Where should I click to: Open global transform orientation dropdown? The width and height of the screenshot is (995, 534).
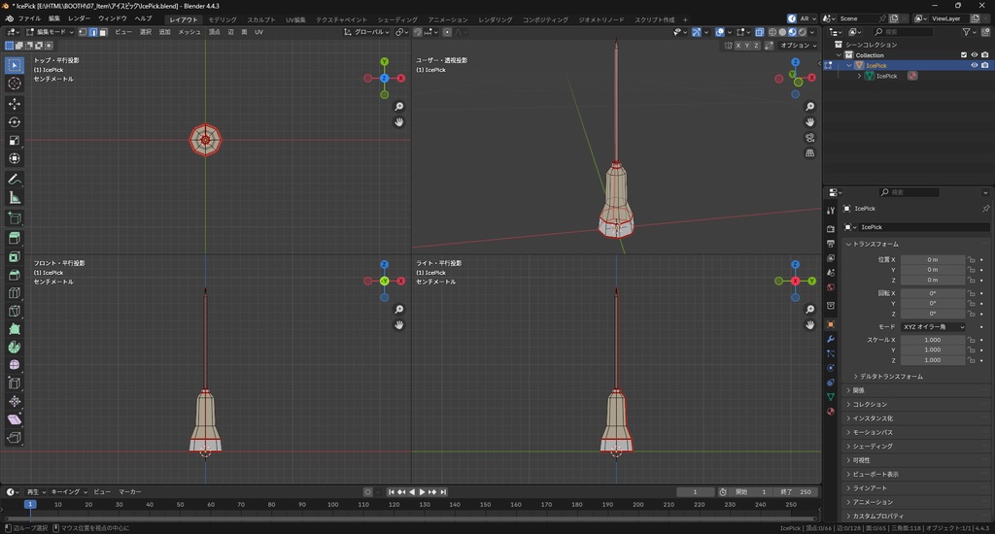coord(366,32)
